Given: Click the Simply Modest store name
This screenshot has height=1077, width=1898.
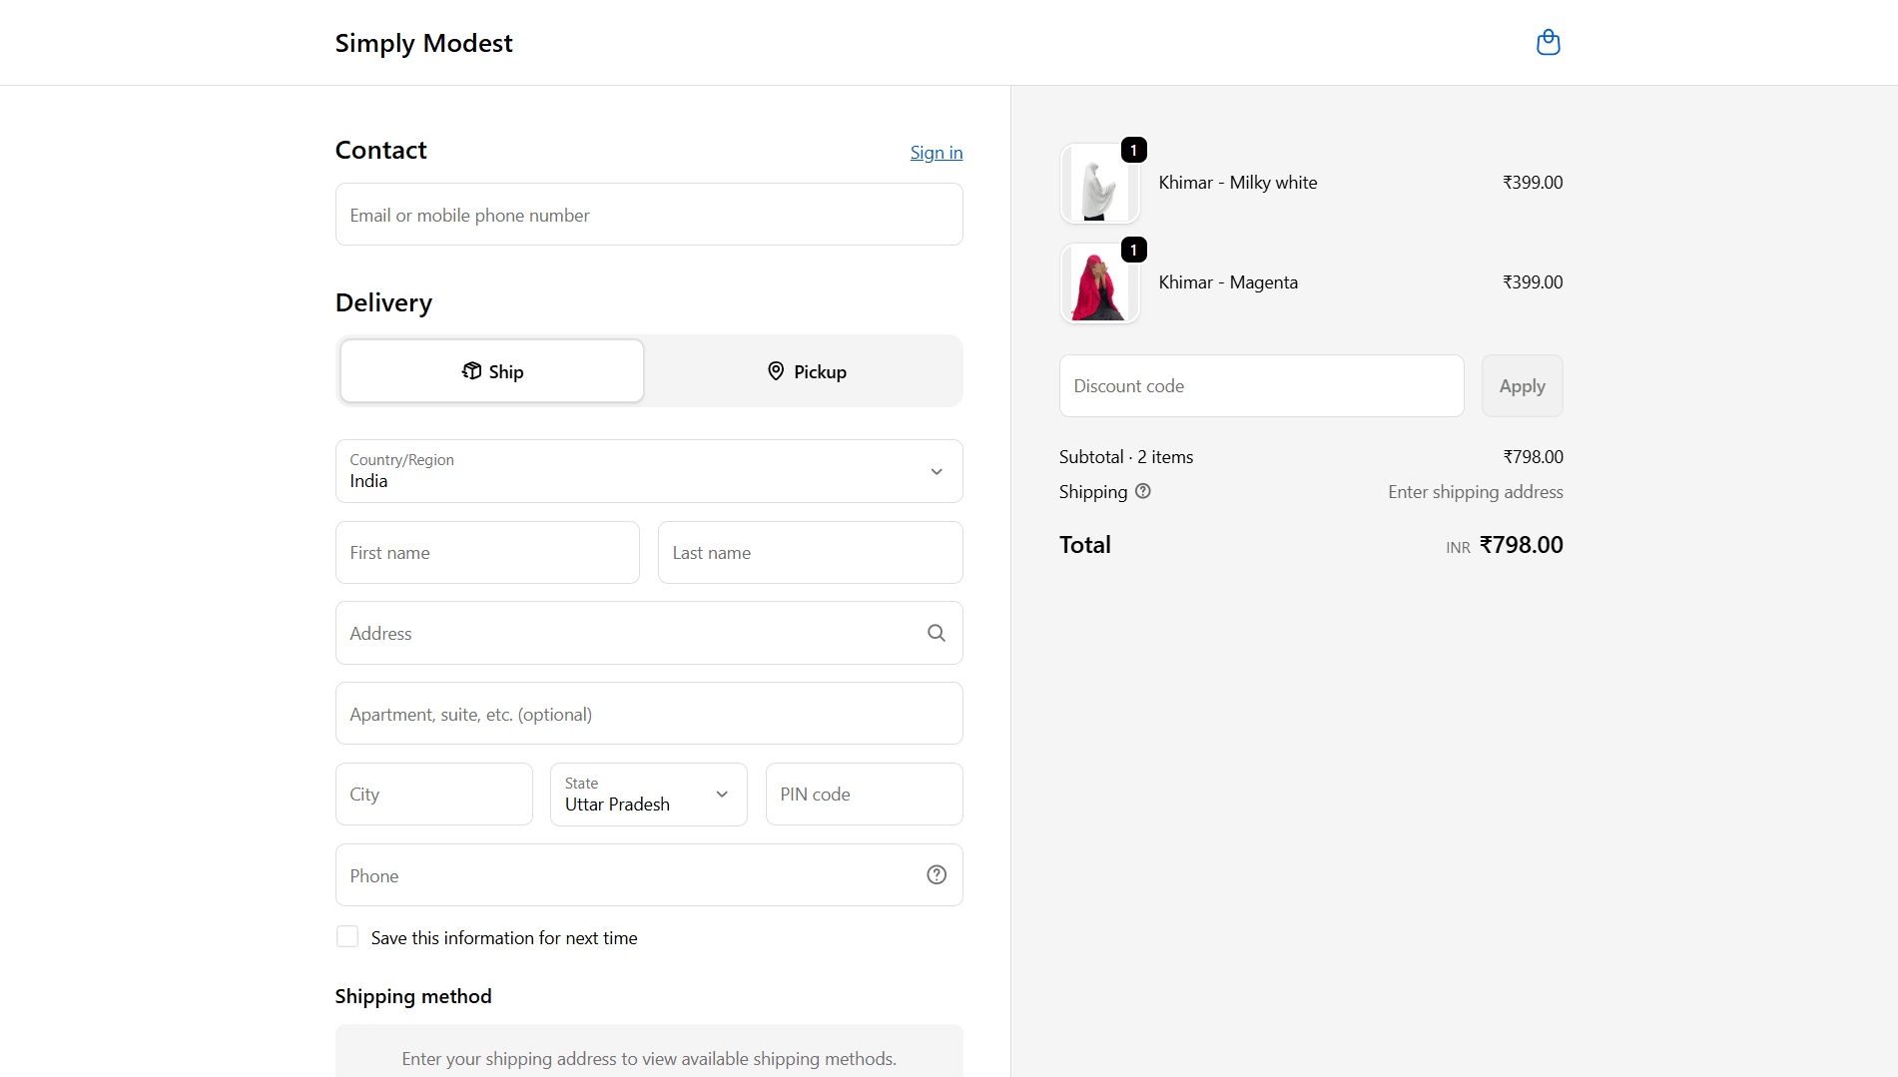Looking at the screenshot, I should (x=423, y=42).
